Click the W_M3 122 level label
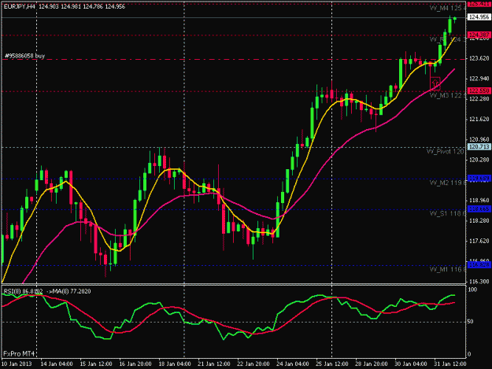The height and width of the screenshot is (369, 492). pos(448,95)
